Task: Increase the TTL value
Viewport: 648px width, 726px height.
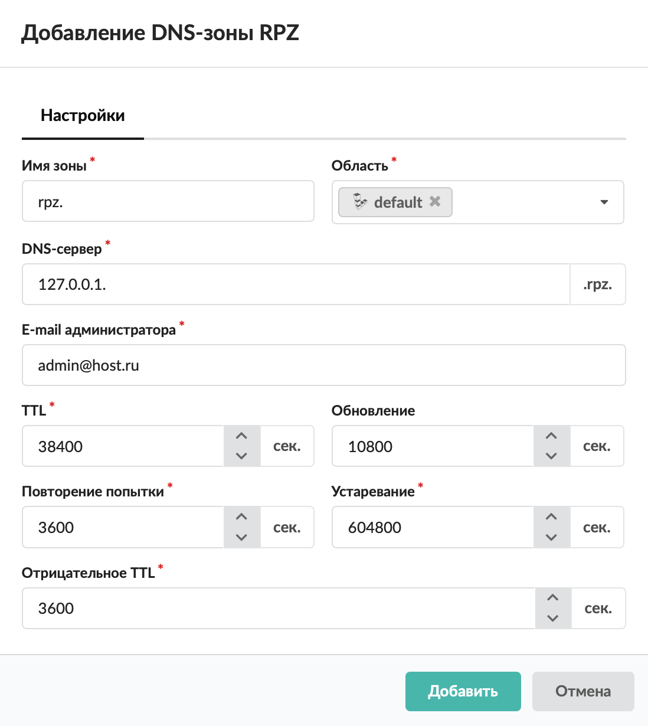Action: pyautogui.click(x=241, y=436)
